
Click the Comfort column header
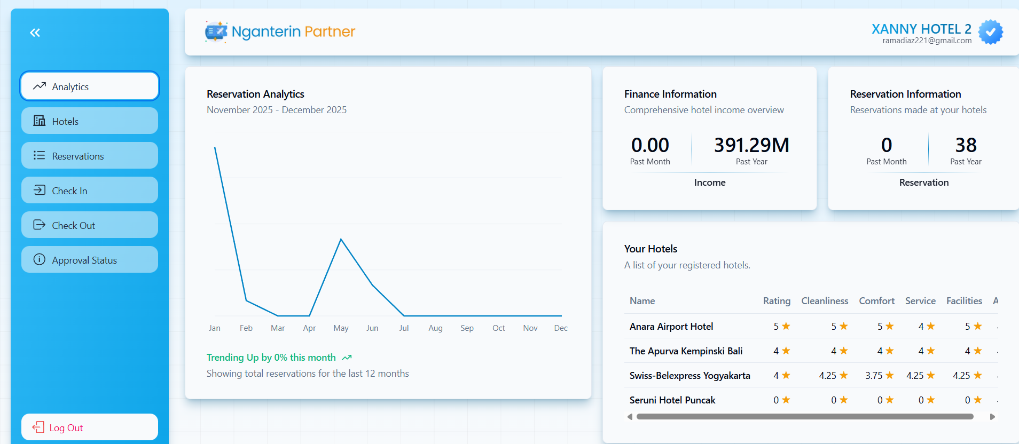(x=876, y=301)
